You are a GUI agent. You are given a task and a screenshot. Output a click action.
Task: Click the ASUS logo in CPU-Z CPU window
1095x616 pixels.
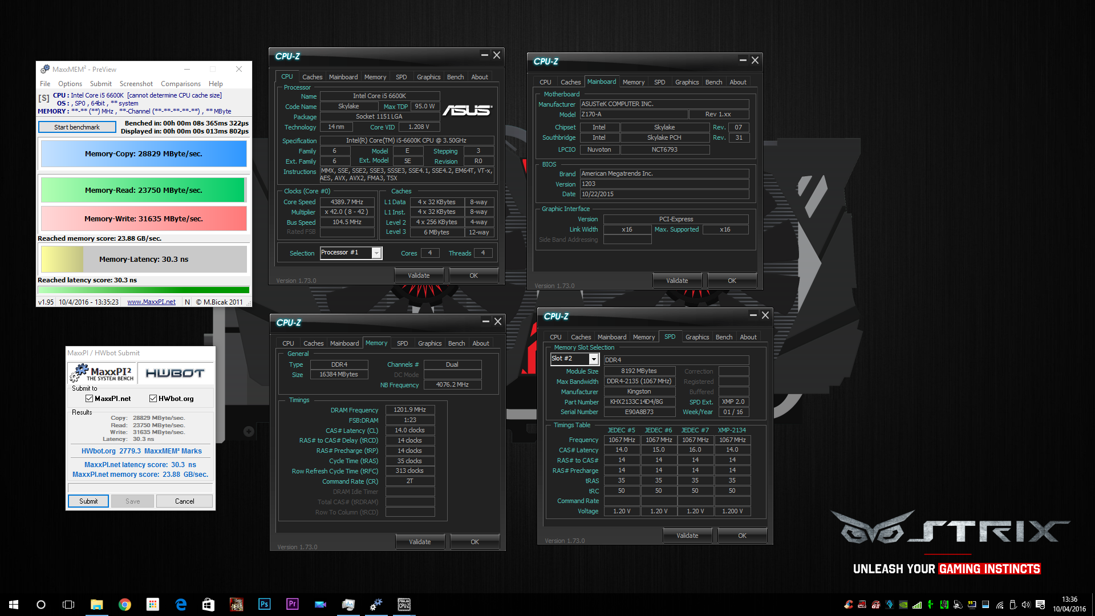pyautogui.click(x=467, y=110)
